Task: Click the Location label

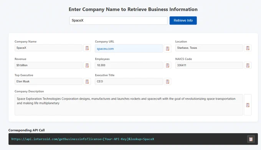Action: pyautogui.click(x=181, y=41)
